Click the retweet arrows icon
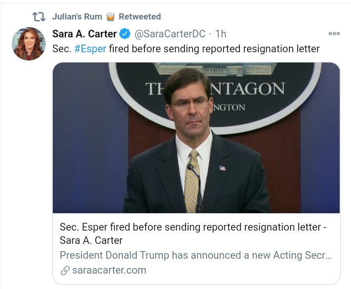 tap(39, 17)
